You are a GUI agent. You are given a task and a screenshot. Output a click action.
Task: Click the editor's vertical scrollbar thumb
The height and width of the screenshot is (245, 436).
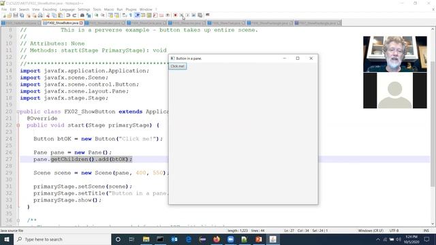[433, 124]
